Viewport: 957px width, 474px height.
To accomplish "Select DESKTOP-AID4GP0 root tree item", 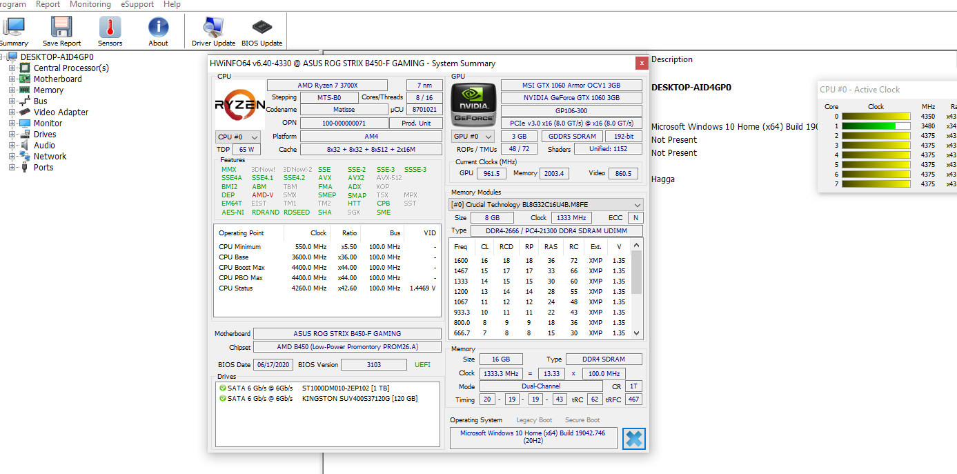I will pyautogui.click(x=57, y=57).
